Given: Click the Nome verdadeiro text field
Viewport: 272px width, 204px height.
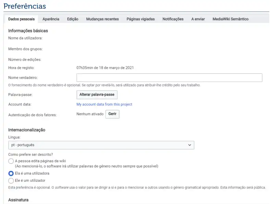Looking at the screenshot, I should pyautogui.click(x=169, y=78).
